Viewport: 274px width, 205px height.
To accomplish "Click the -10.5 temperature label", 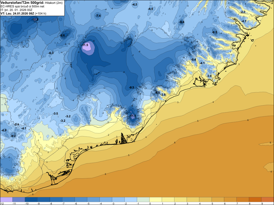I will coord(35,19).
